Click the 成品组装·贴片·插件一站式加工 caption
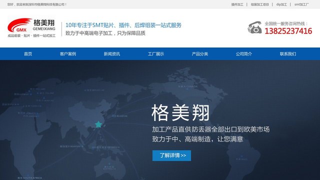The height and width of the screenshot is (180, 320). pyautogui.click(x=31, y=35)
